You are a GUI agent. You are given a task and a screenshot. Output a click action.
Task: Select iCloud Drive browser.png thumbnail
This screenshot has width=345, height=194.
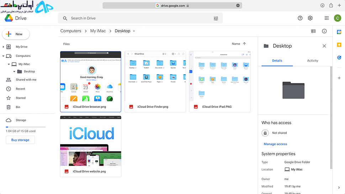[91, 77]
